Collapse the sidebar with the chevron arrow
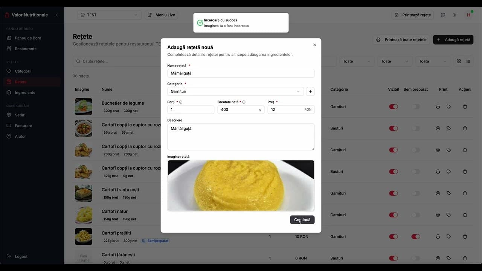 pos(57,15)
